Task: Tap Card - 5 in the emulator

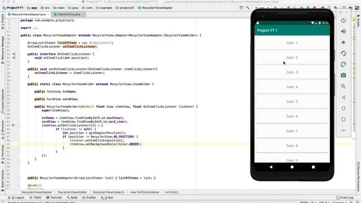Action: pos(292,101)
